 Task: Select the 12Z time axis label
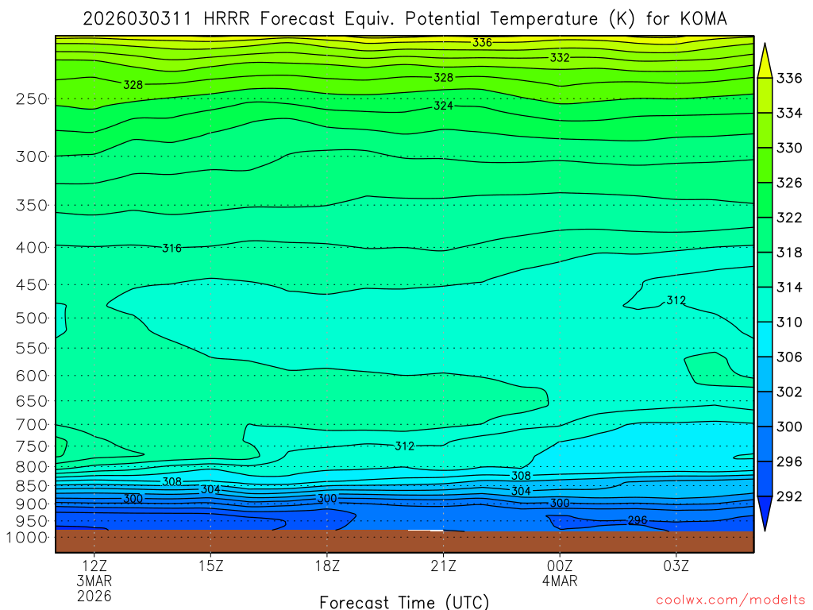[x=94, y=566]
